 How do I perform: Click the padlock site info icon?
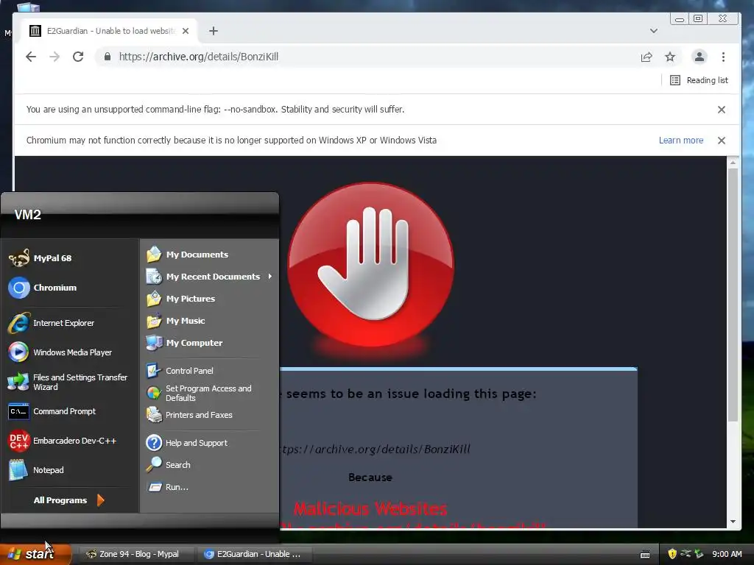pos(108,57)
